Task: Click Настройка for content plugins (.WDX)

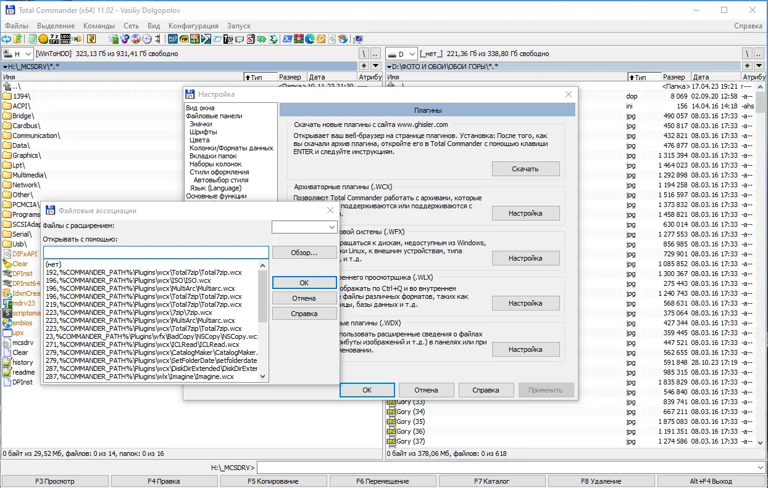Action: click(x=525, y=349)
